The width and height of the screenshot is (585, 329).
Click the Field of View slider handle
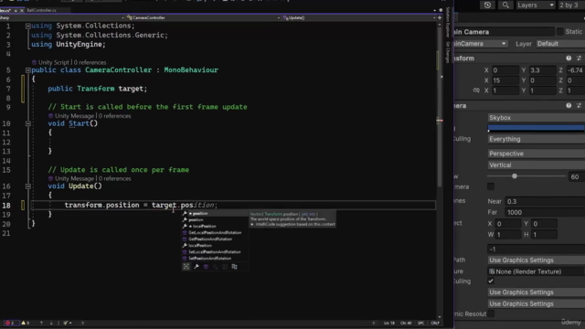click(x=515, y=176)
